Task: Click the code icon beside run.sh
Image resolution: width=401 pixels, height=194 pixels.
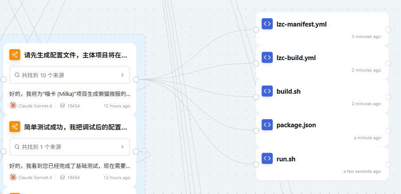Action: 267,159
